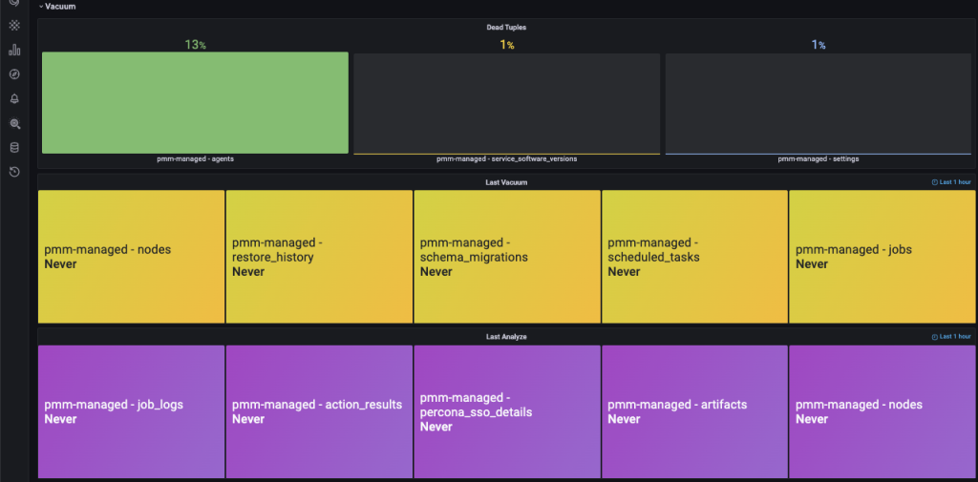Select the pmm-managed - job_logs purple tile
The width and height of the screenshot is (978, 482).
(131, 411)
